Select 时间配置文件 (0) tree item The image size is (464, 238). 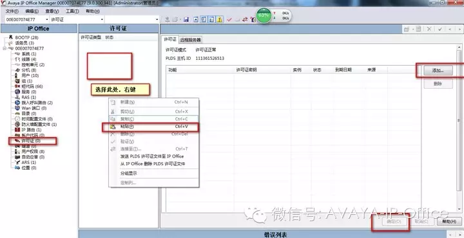37,119
